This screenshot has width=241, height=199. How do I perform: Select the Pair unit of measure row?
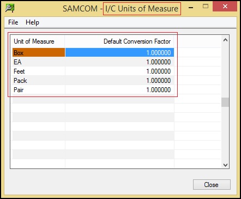(x=93, y=89)
